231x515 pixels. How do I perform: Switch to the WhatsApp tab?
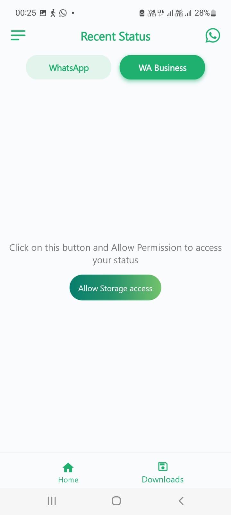pyautogui.click(x=69, y=67)
